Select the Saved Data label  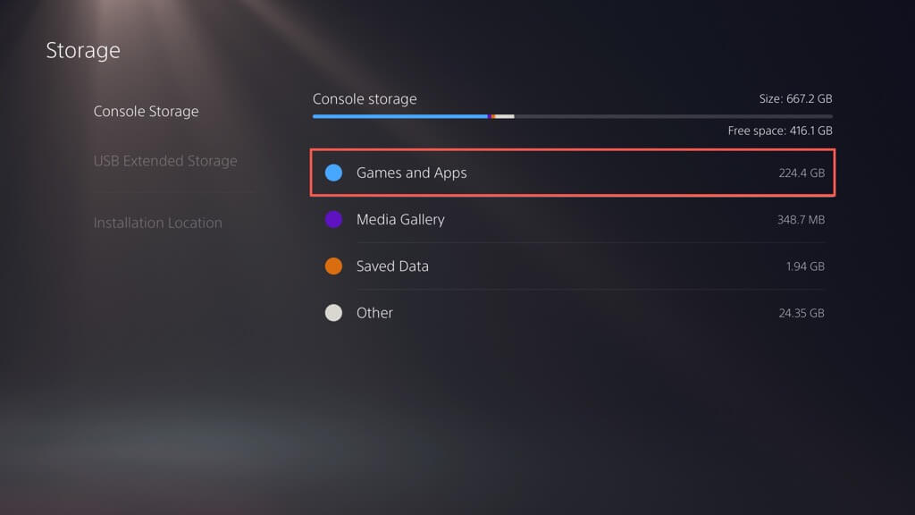392,266
